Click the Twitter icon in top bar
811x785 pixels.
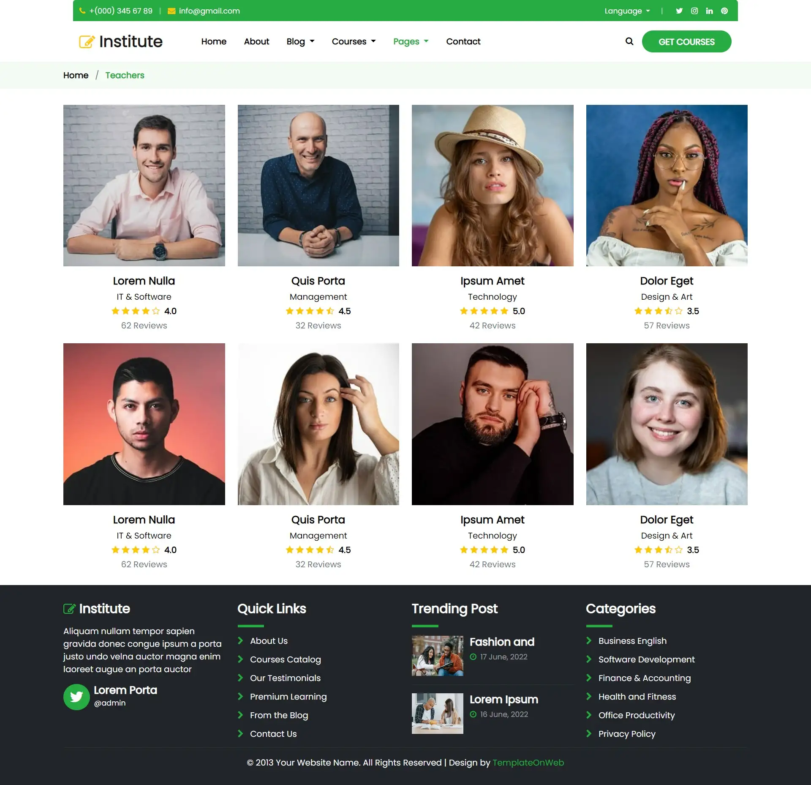pyautogui.click(x=679, y=11)
